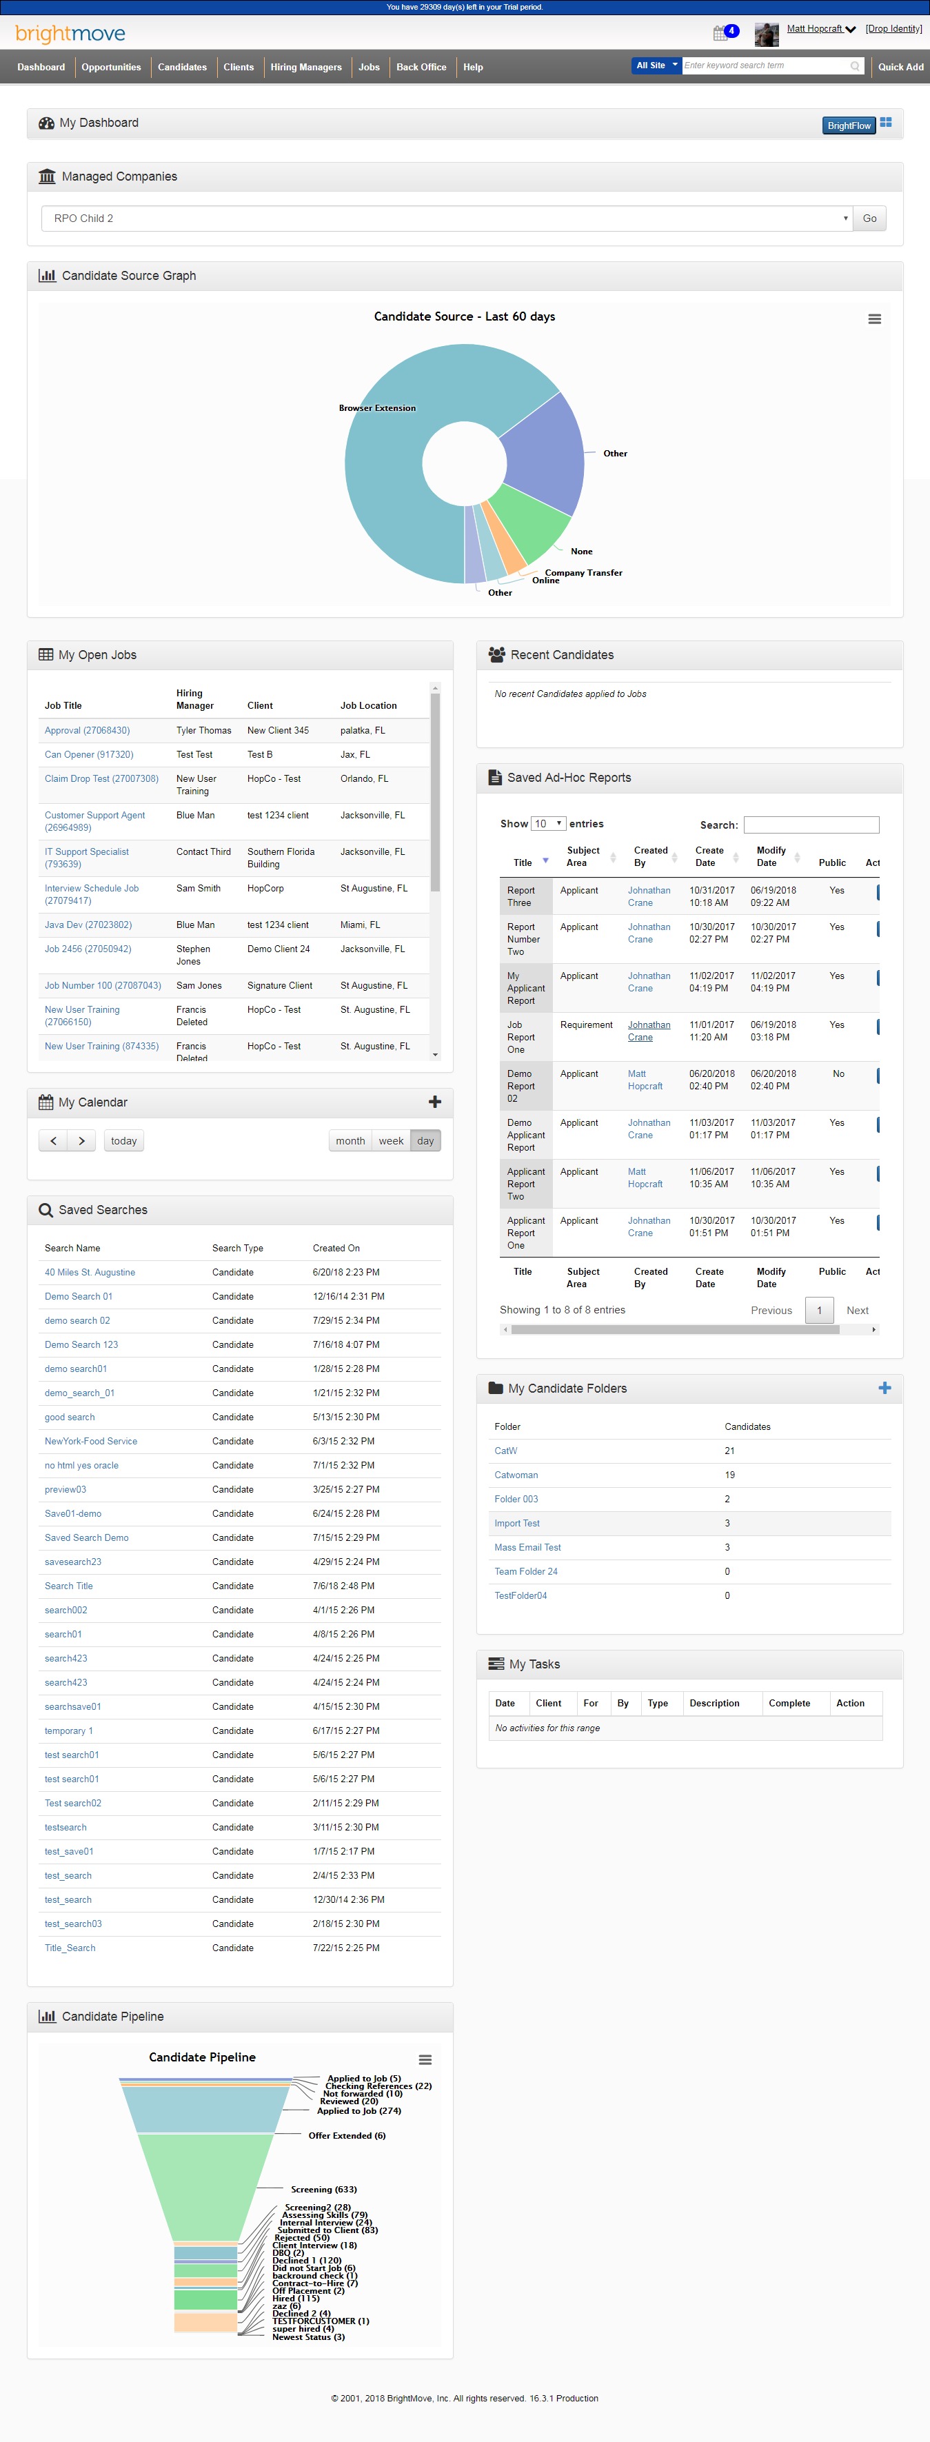
Task: Click the plus icon in My Calendar
Action: click(x=434, y=1102)
